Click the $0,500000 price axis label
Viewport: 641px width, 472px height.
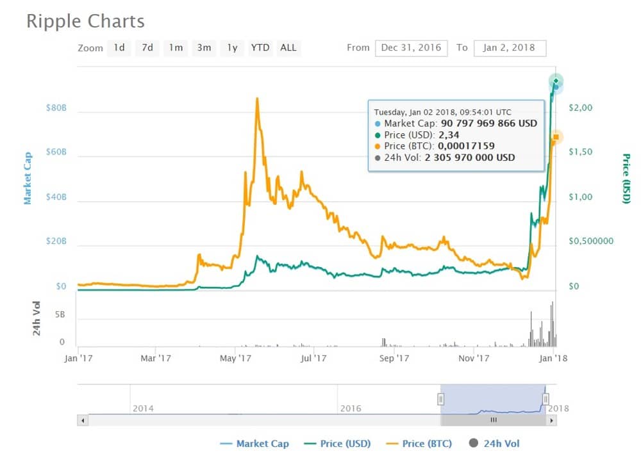pos(591,241)
